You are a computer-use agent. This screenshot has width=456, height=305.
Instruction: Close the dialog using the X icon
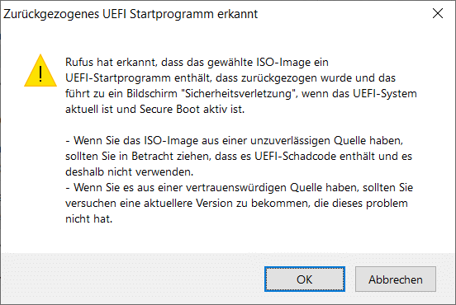coord(438,13)
